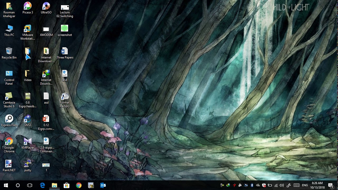Open OneDrive cloud tray icon
This screenshot has width=338, height=190.
point(258,185)
